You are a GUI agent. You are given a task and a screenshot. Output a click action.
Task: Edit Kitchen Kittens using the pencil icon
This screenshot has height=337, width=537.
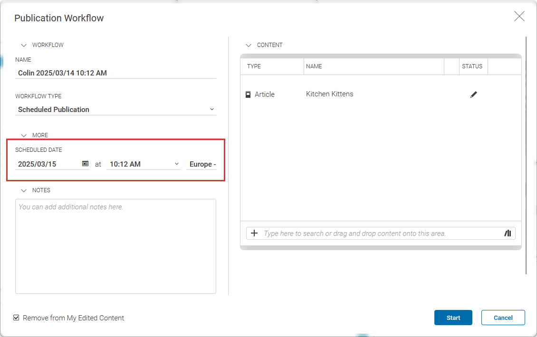[x=474, y=94]
